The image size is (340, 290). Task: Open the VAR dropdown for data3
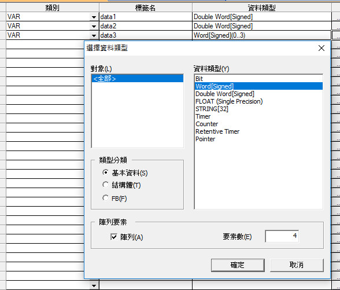pyautogui.click(x=94, y=35)
